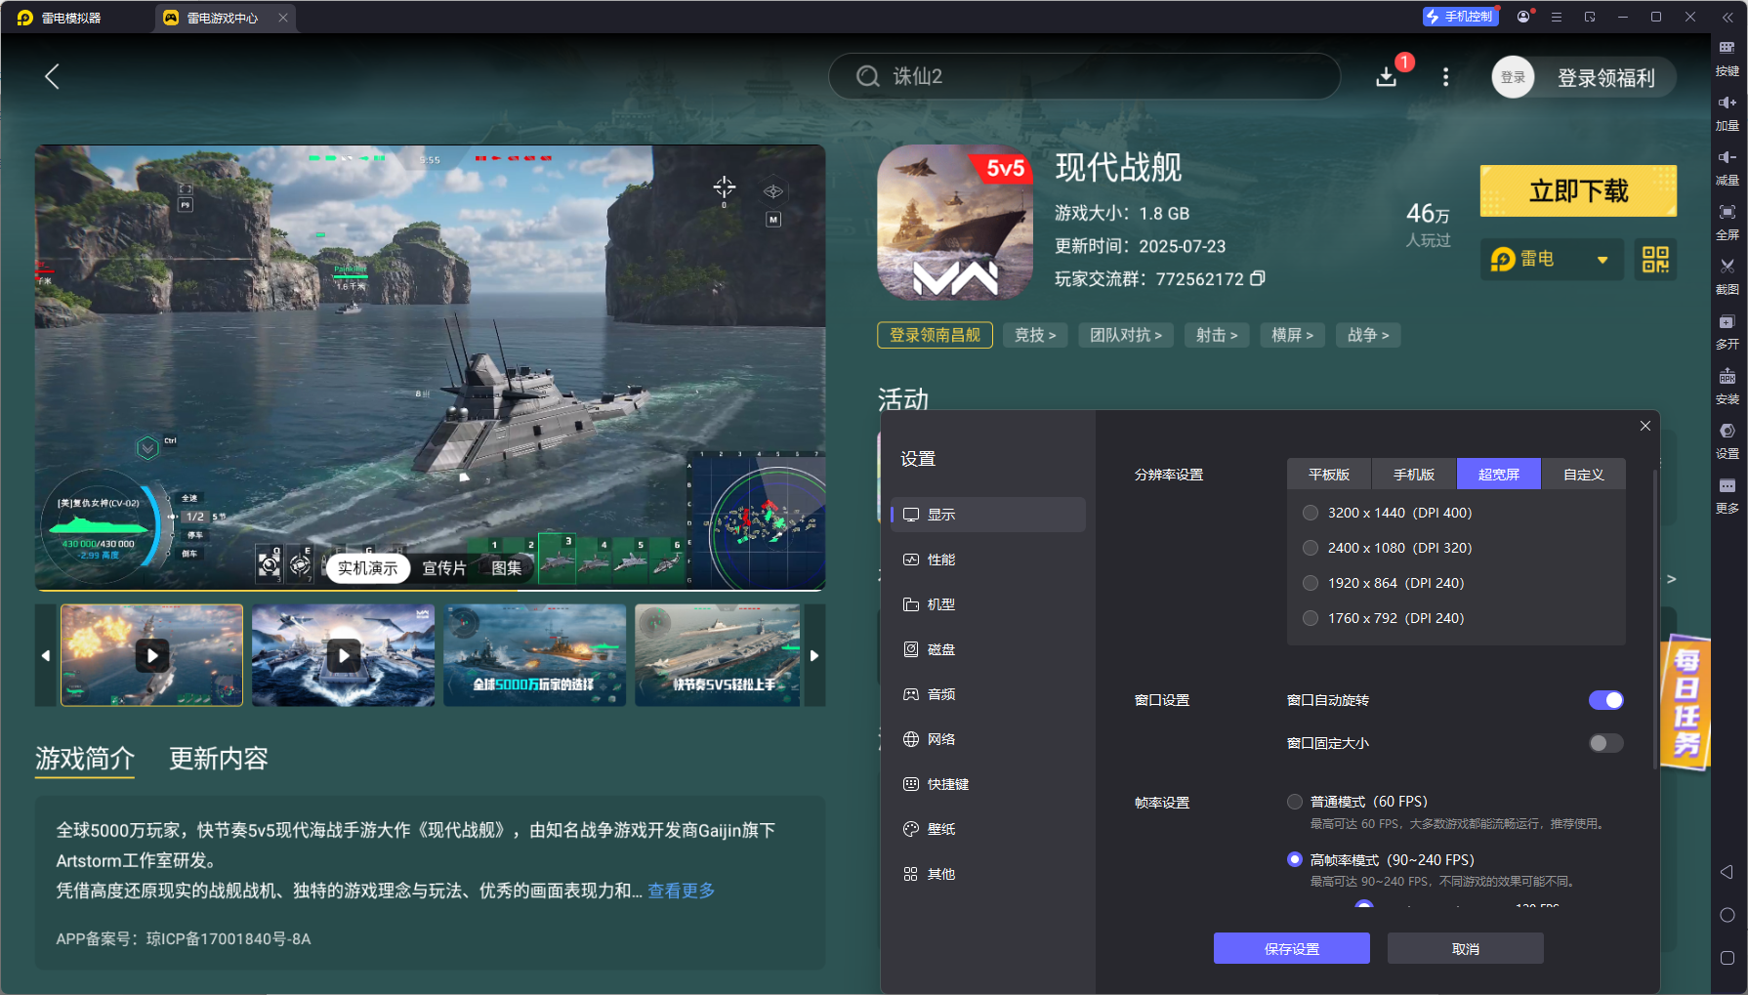Open the hamburger menu in title bar

[x=1557, y=17]
